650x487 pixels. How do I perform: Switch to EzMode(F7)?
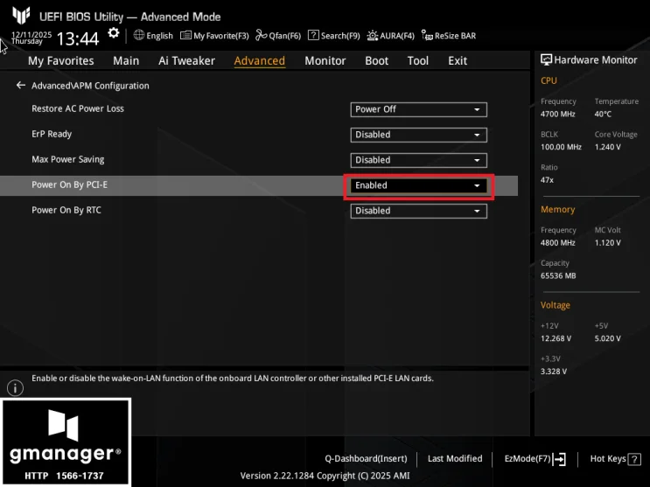[x=535, y=459]
